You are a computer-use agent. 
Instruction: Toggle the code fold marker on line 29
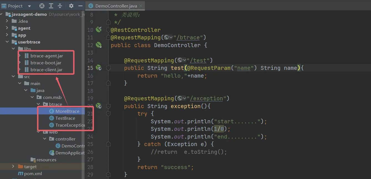(108, 175)
